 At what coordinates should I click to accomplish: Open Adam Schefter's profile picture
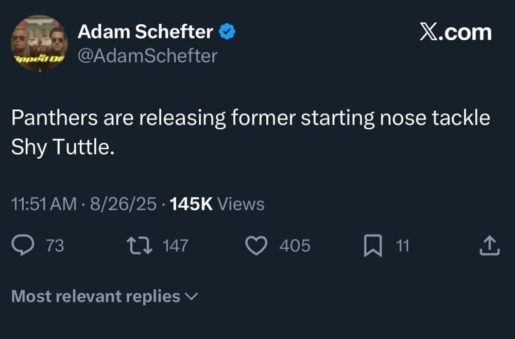coord(39,43)
